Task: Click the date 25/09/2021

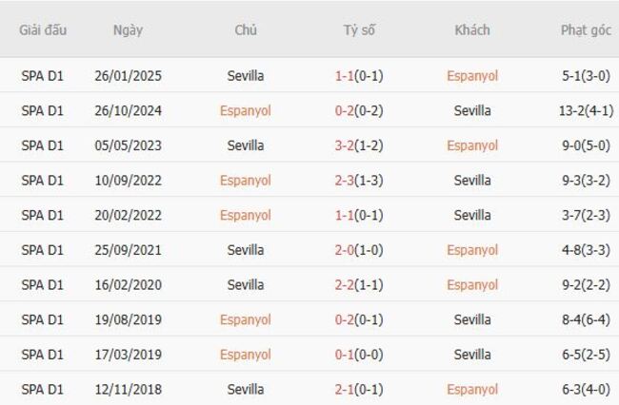Action: click(x=128, y=250)
